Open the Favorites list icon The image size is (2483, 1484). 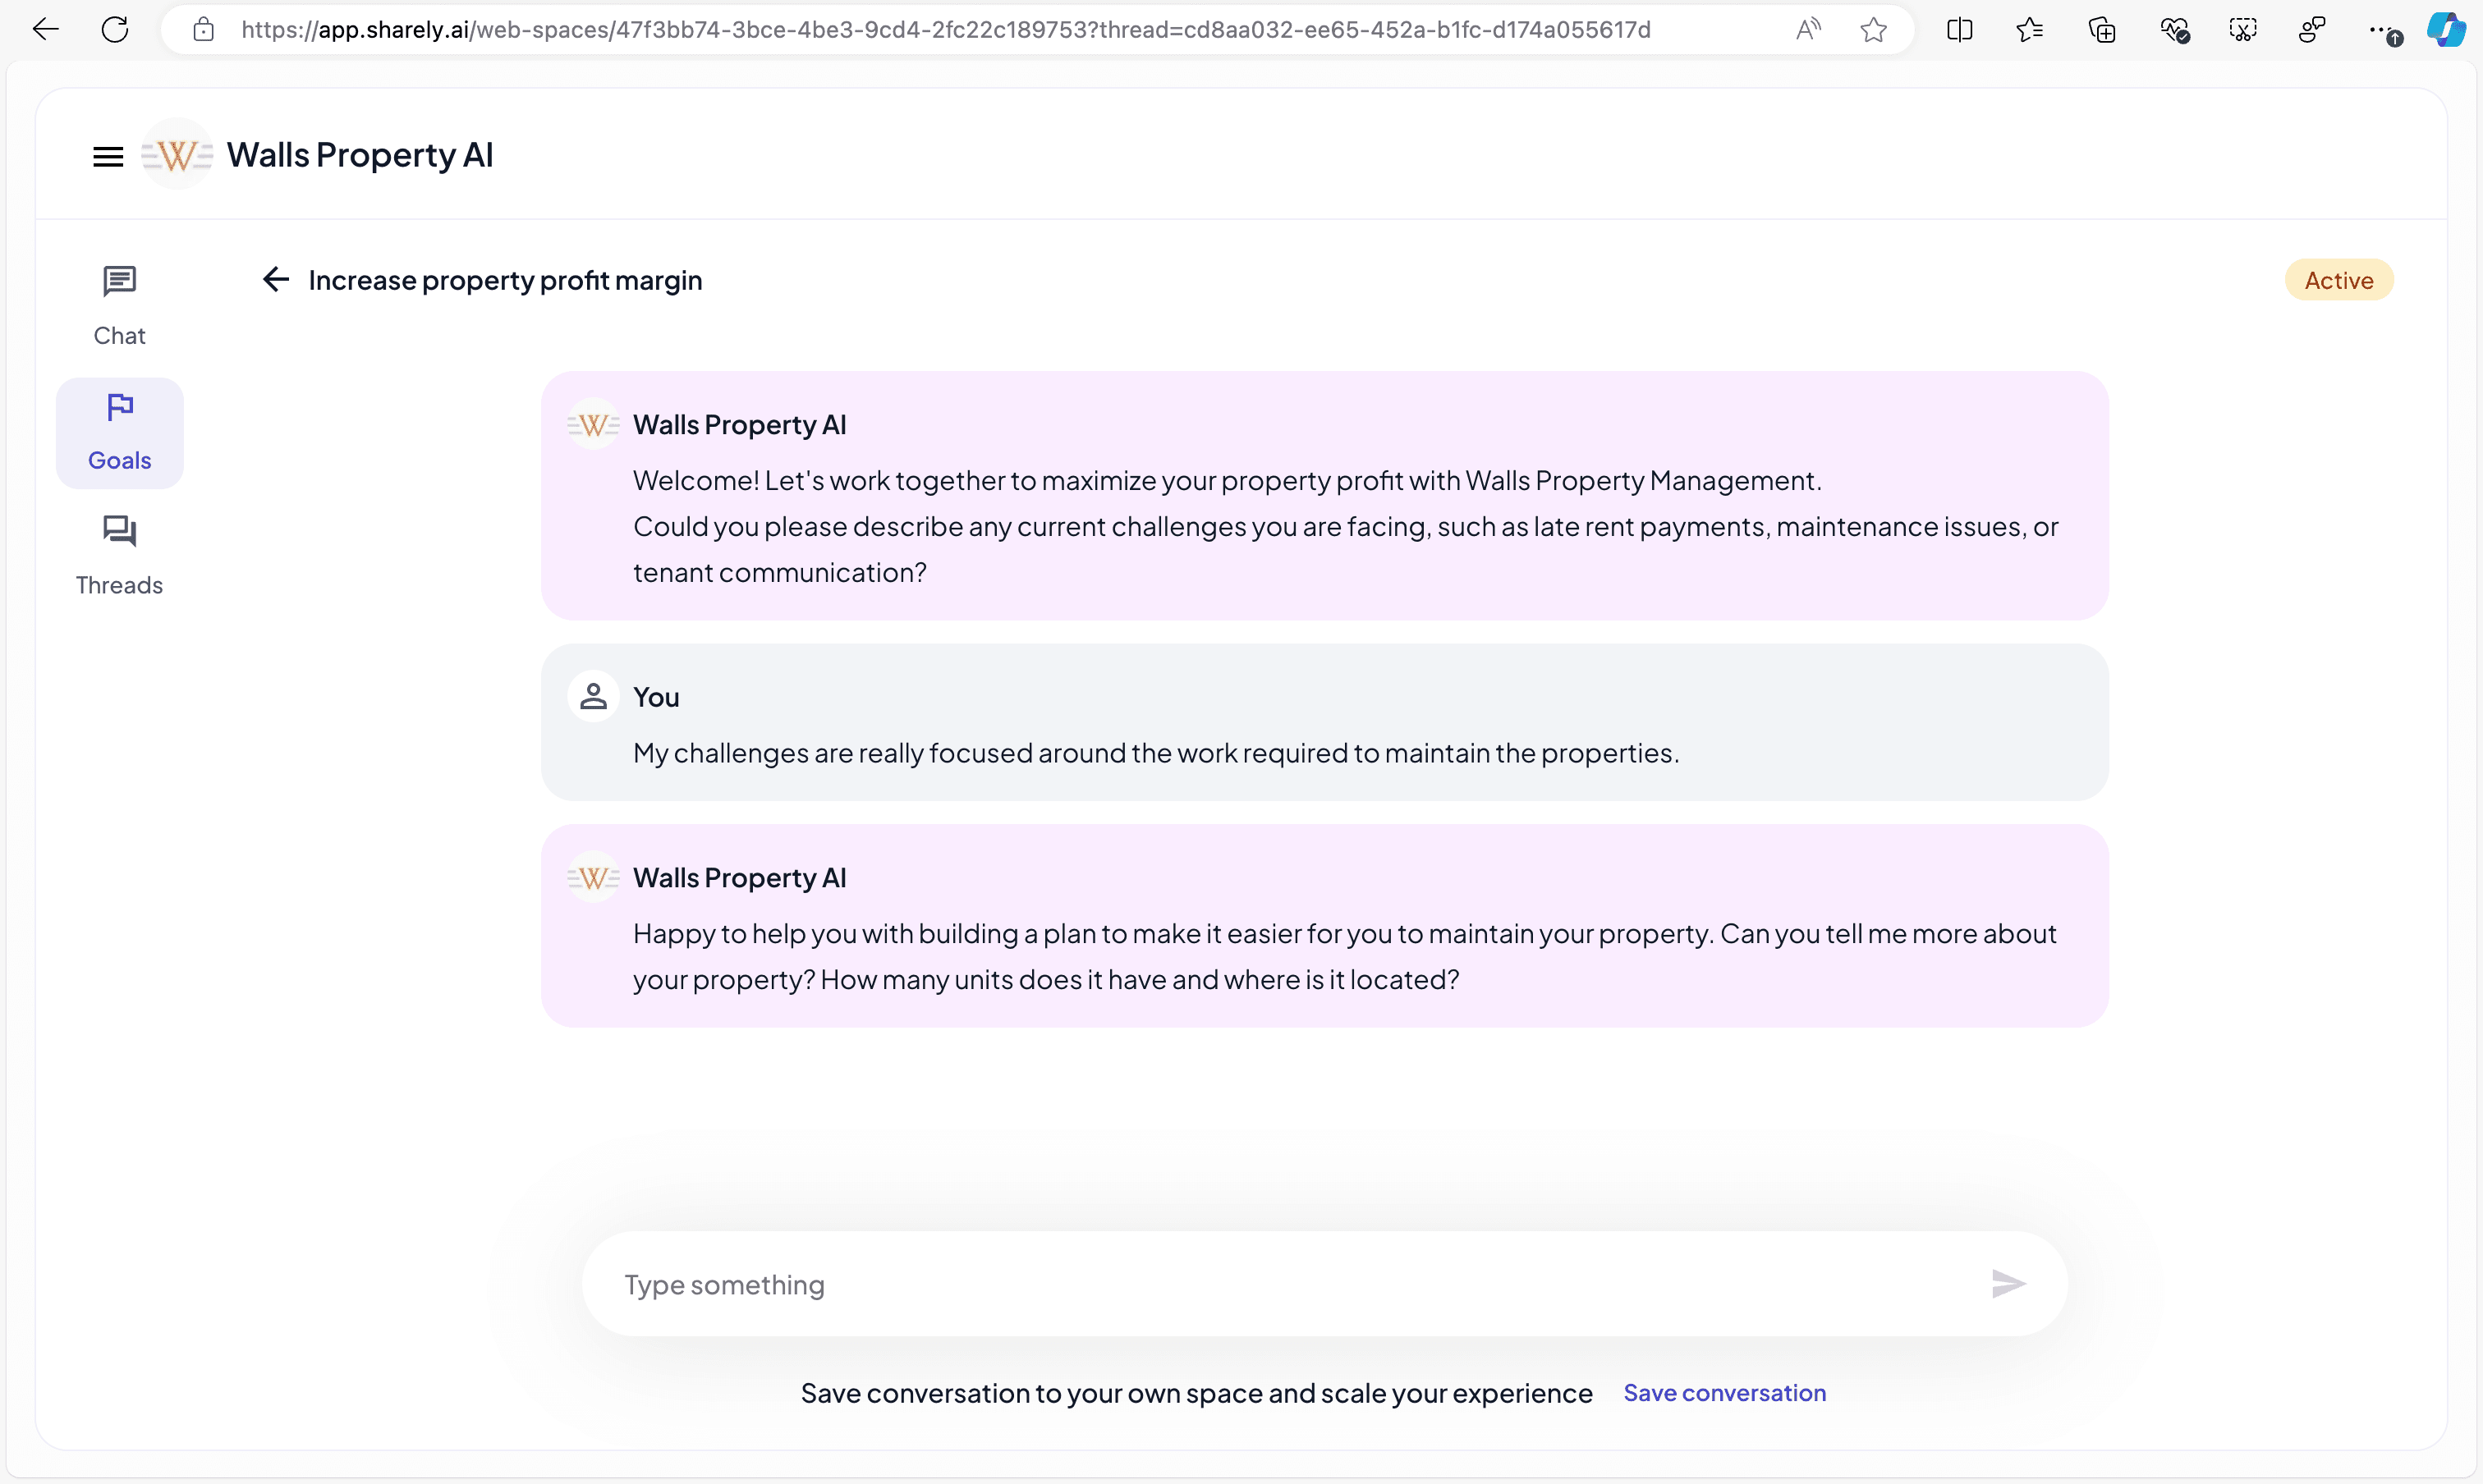[x=2029, y=30]
